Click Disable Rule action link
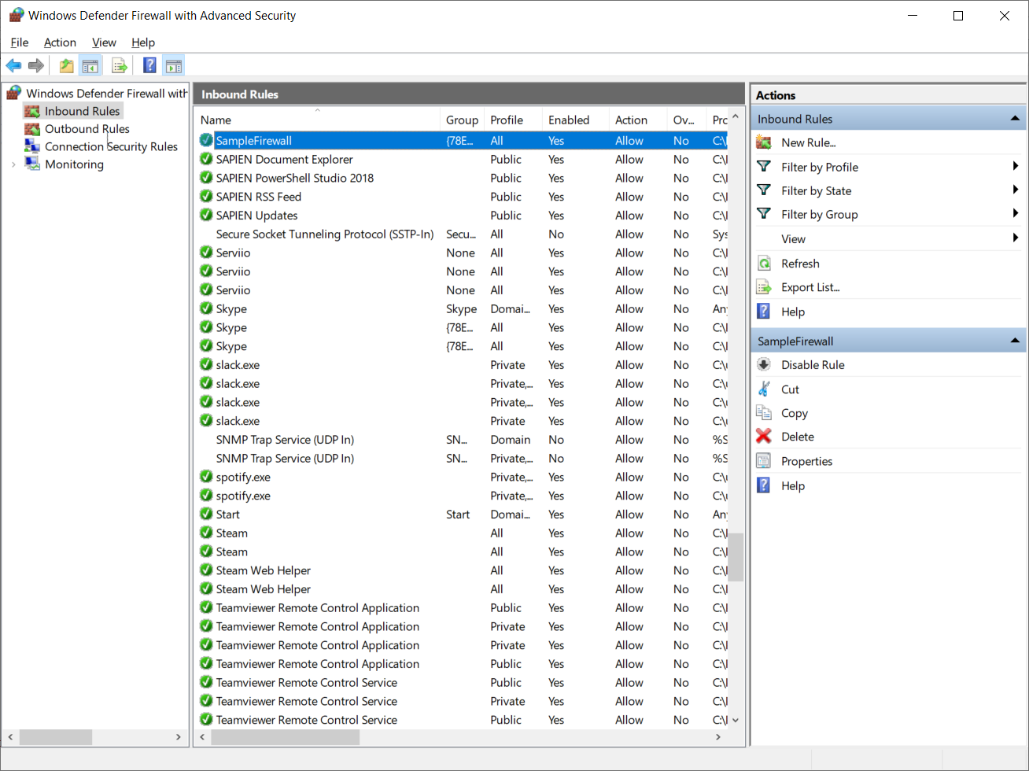1029x771 pixels. click(x=813, y=365)
